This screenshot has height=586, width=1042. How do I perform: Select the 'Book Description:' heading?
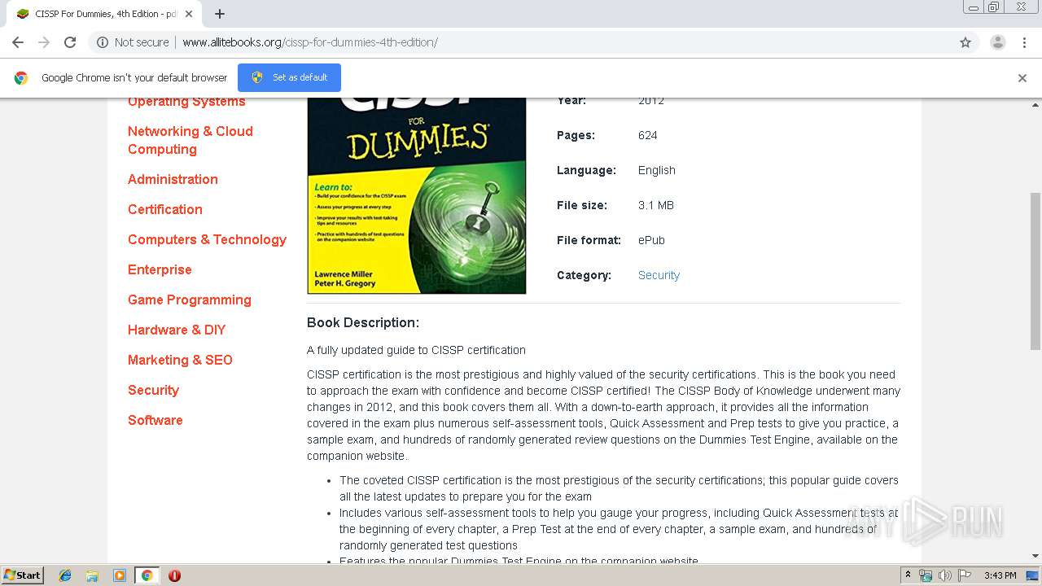(x=363, y=322)
